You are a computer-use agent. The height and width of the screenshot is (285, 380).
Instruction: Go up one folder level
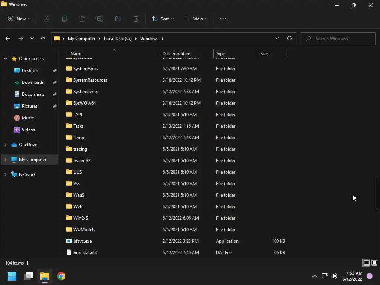[x=43, y=39]
